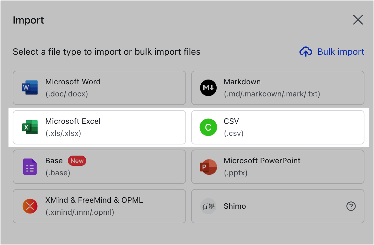Click the blue cloud upload icon
Screen dimensions: 374x245
coord(306,52)
